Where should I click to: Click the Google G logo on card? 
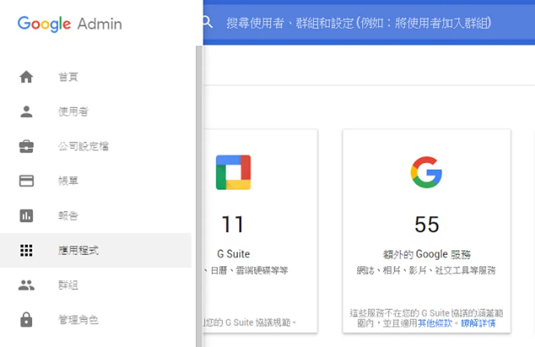426,172
